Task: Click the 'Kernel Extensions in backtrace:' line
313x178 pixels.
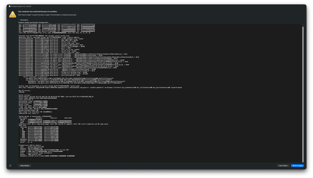Action: click(35, 77)
